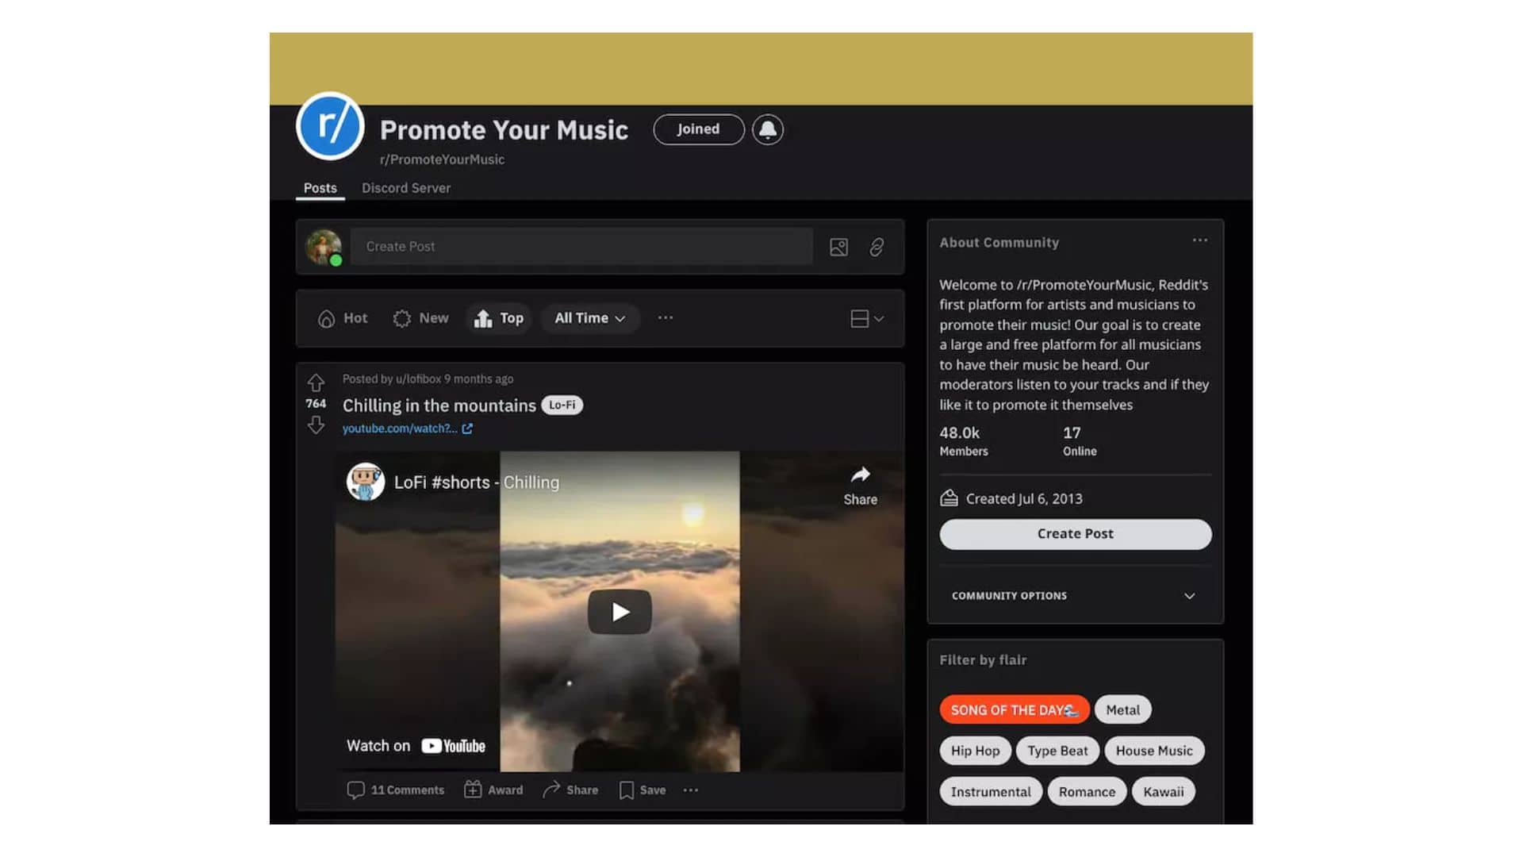Click the Joined membership button
The width and height of the screenshot is (1523, 857).
pyautogui.click(x=698, y=129)
